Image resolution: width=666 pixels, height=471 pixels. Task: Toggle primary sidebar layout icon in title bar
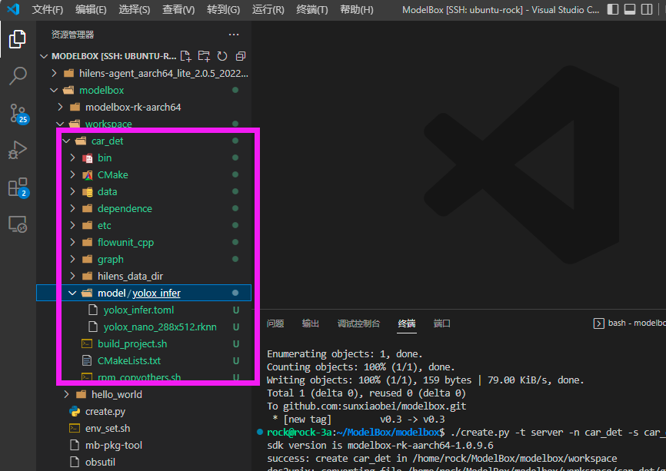612,9
